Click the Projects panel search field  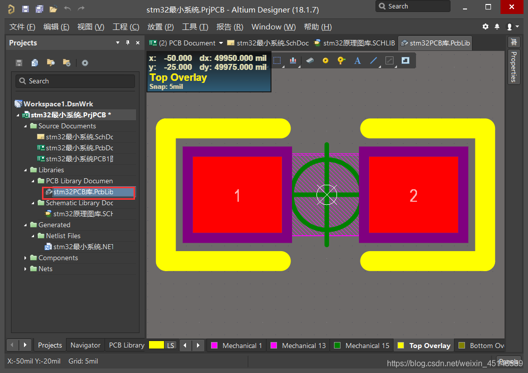[x=75, y=81]
